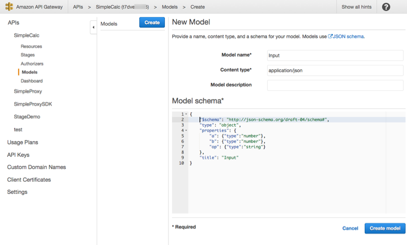Viewport: 407px width, 245px height.
Task: Follow the JSON schema link
Action: coord(348,37)
